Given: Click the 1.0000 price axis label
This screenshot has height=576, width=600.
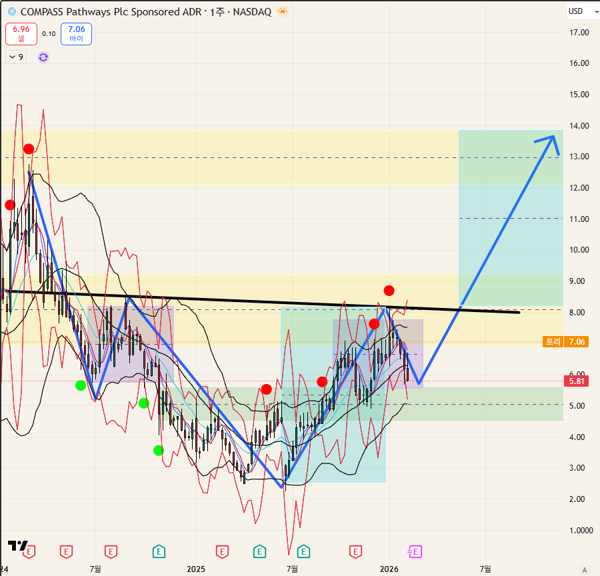Looking at the screenshot, I should tap(581, 531).
